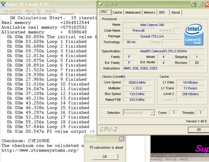Close the PI calculation finish dialog
This screenshot has height=162, width=209.
pos(122,139)
